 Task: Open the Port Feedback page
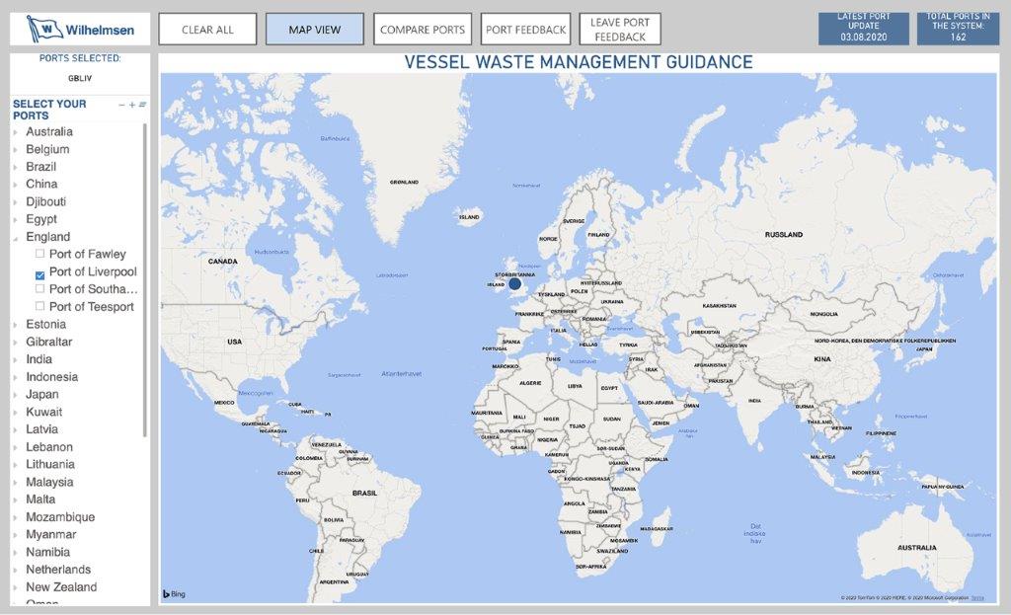[525, 30]
